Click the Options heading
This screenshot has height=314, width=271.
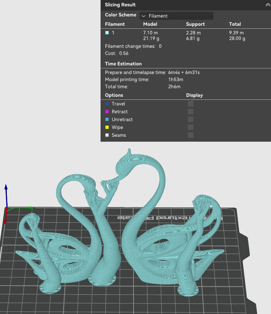[114, 95]
